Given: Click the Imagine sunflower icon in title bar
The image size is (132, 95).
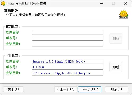Looking at the screenshot, I should pyautogui.click(x=3, y=3).
